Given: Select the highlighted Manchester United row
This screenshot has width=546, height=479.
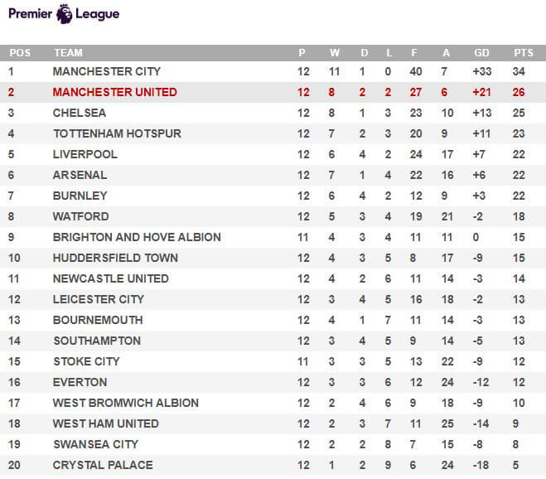Looking at the screenshot, I should tap(273, 92).
